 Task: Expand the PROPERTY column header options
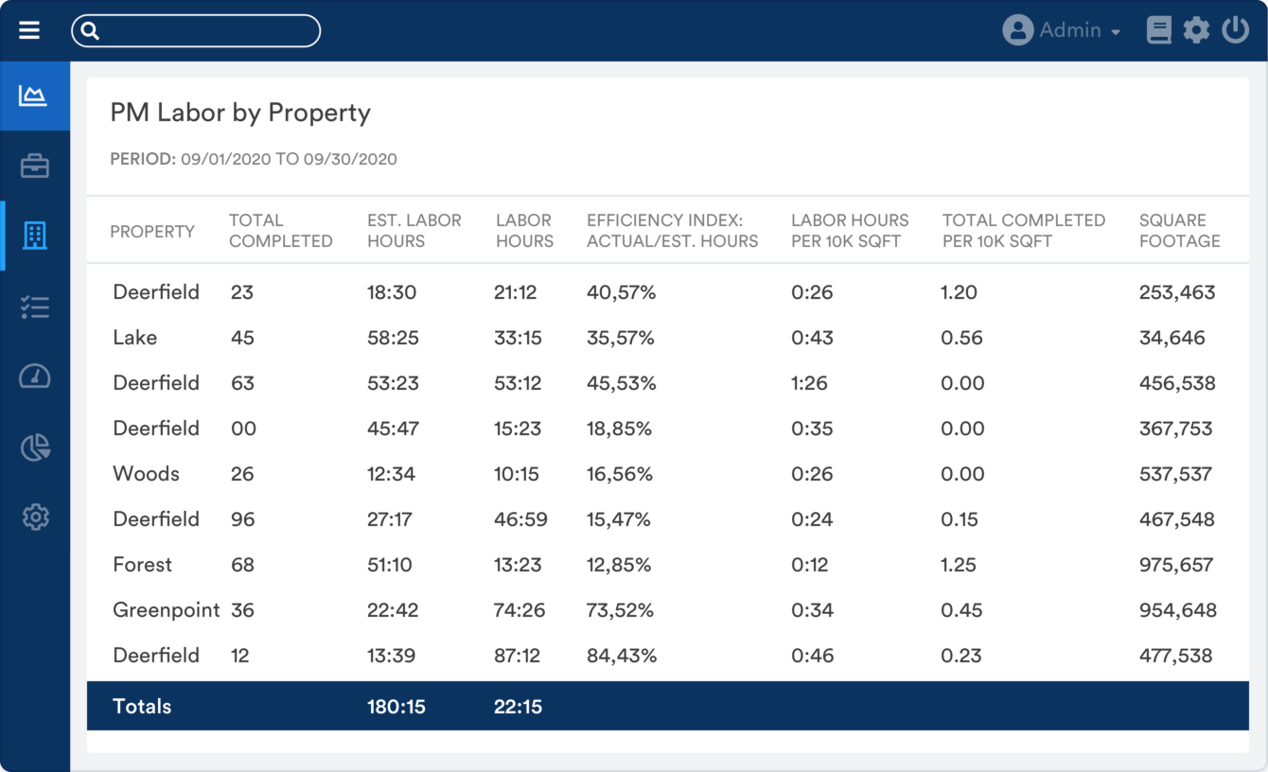[152, 230]
